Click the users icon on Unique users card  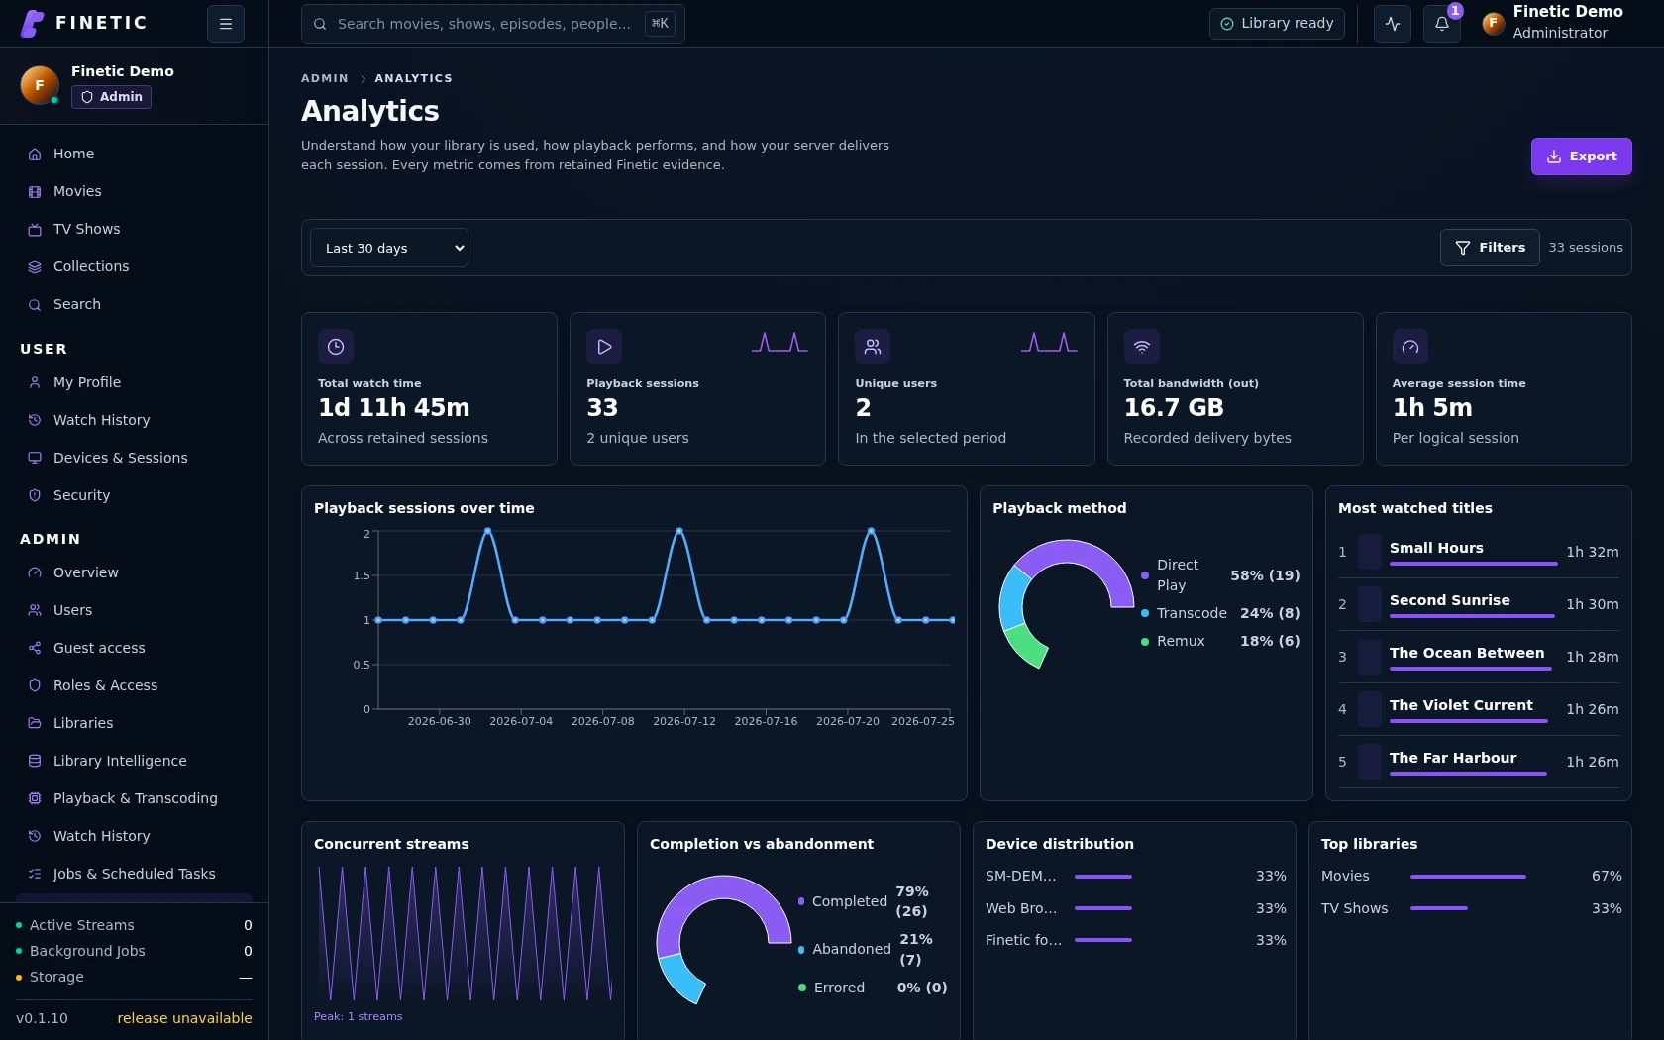pos(873,347)
